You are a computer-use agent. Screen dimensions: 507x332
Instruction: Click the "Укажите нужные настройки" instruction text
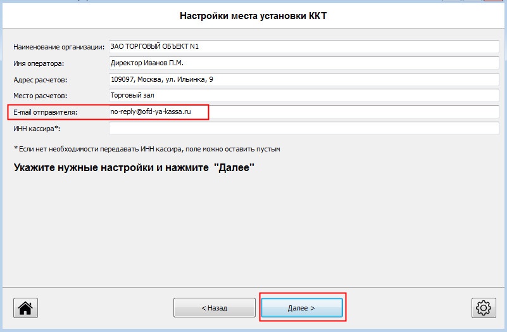click(134, 169)
